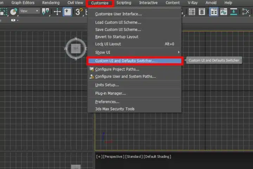Click the ViewCube top face
Image resolution: width=253 pixels, height=169 pixels.
[76, 49]
